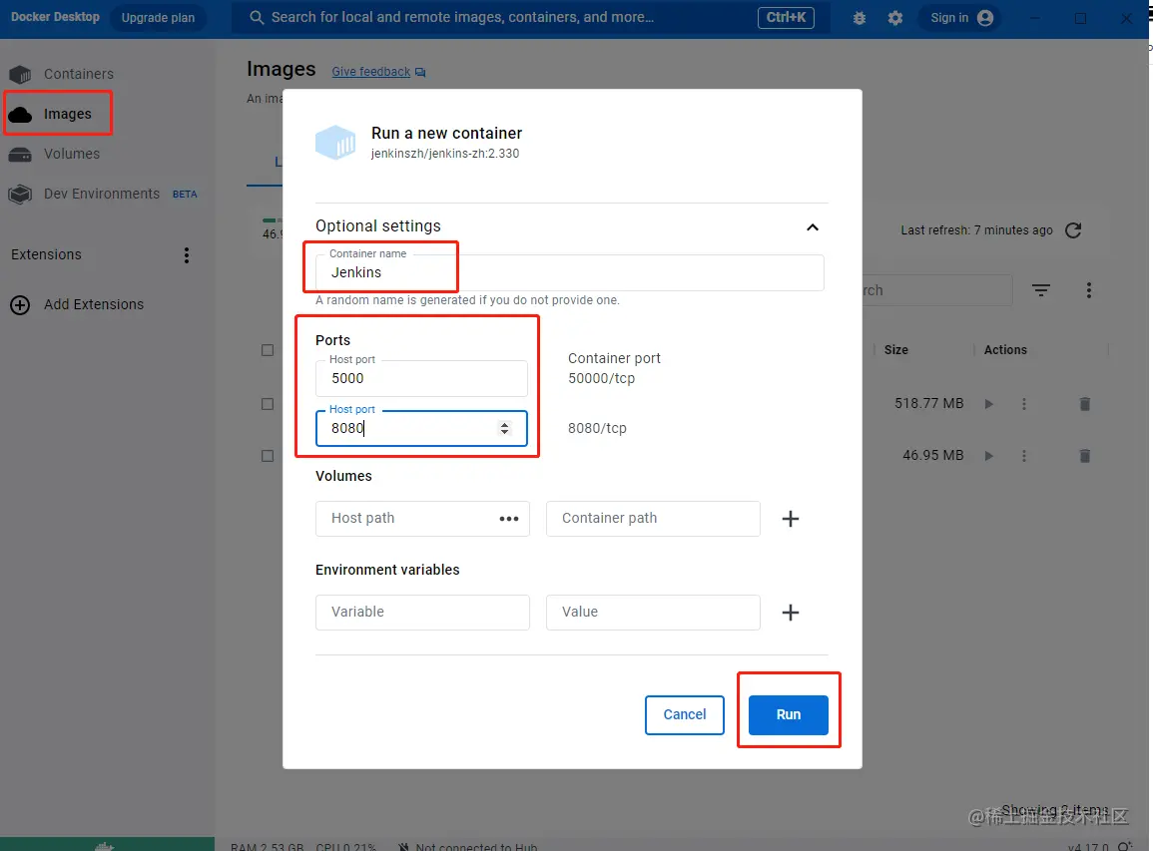Open images list three-dot options

(1089, 290)
